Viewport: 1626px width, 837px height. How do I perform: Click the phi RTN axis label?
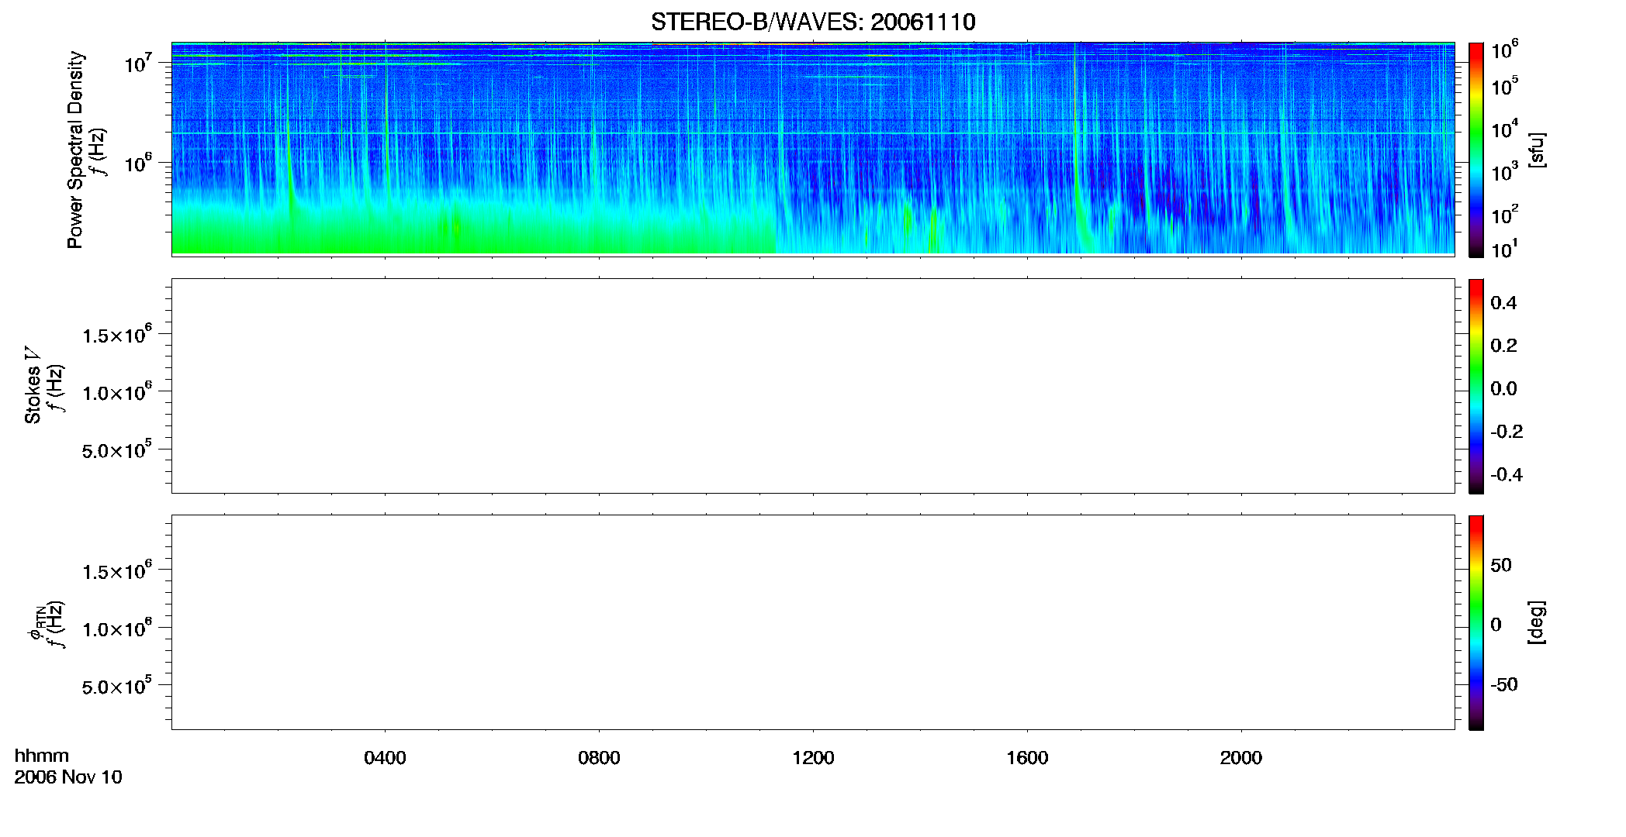click(35, 622)
